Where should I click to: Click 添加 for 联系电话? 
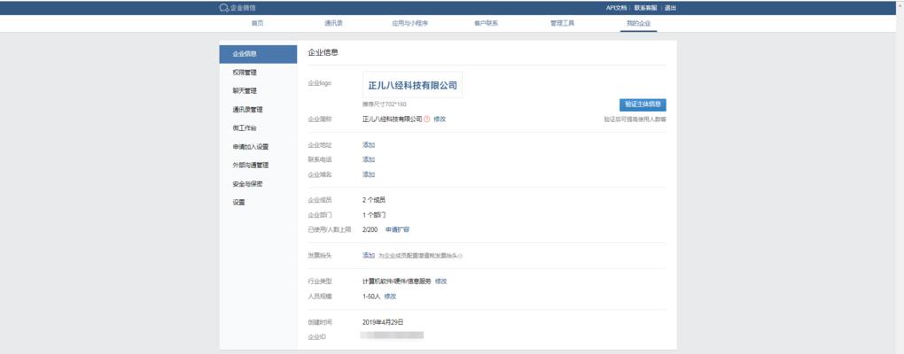(369, 159)
